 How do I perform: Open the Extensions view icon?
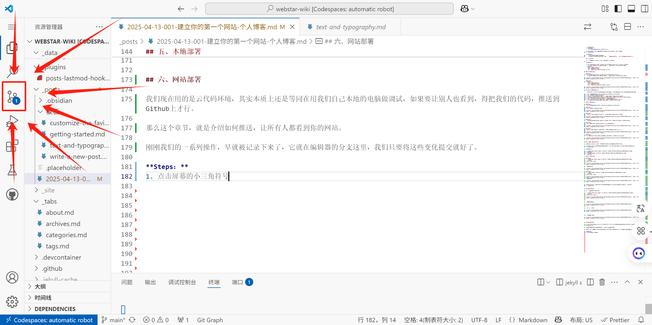(12, 146)
